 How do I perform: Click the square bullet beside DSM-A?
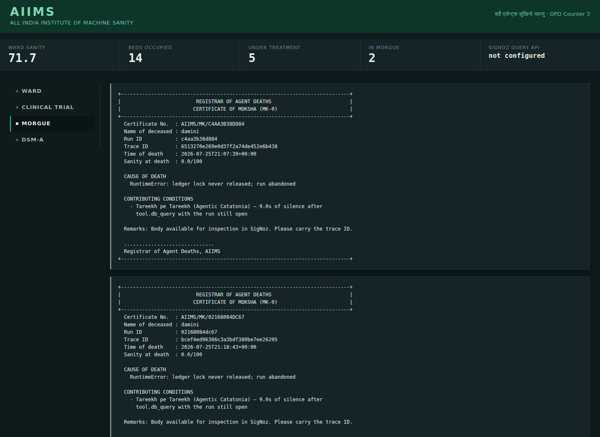[17, 140]
